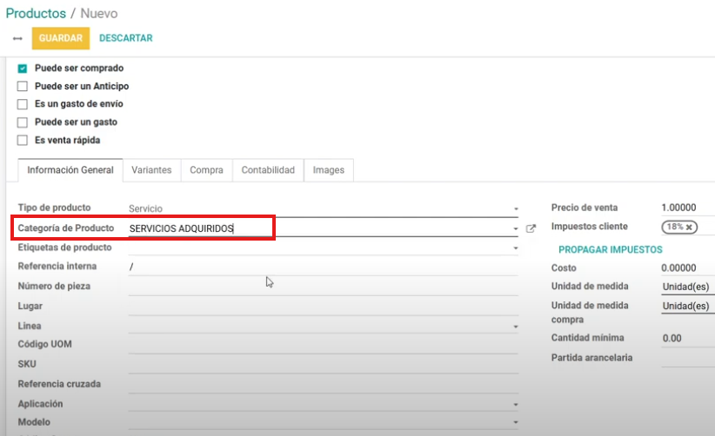Open the Linea dropdown arrow
This screenshot has height=436, width=715.
(515, 327)
